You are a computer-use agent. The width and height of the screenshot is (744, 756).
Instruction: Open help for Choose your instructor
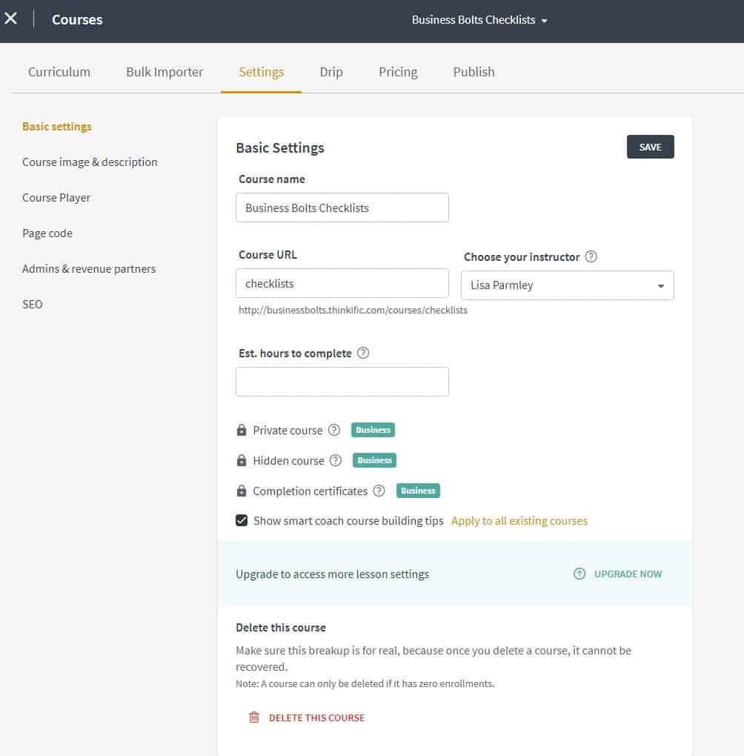(591, 256)
